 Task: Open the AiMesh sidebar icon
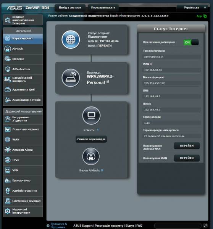pyautogui.click(x=8, y=49)
